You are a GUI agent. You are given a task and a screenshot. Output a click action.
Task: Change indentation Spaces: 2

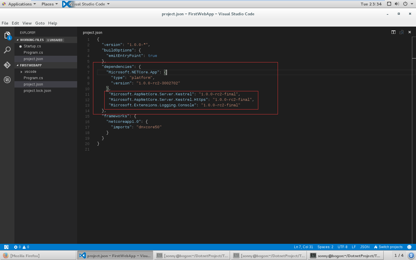tap(325, 247)
